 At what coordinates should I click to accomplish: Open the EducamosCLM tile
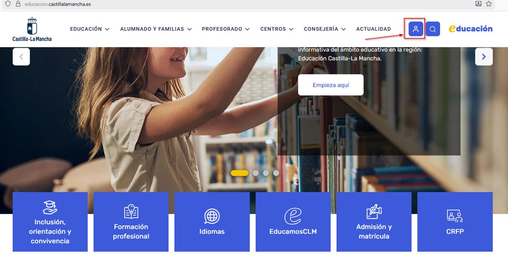click(x=293, y=222)
